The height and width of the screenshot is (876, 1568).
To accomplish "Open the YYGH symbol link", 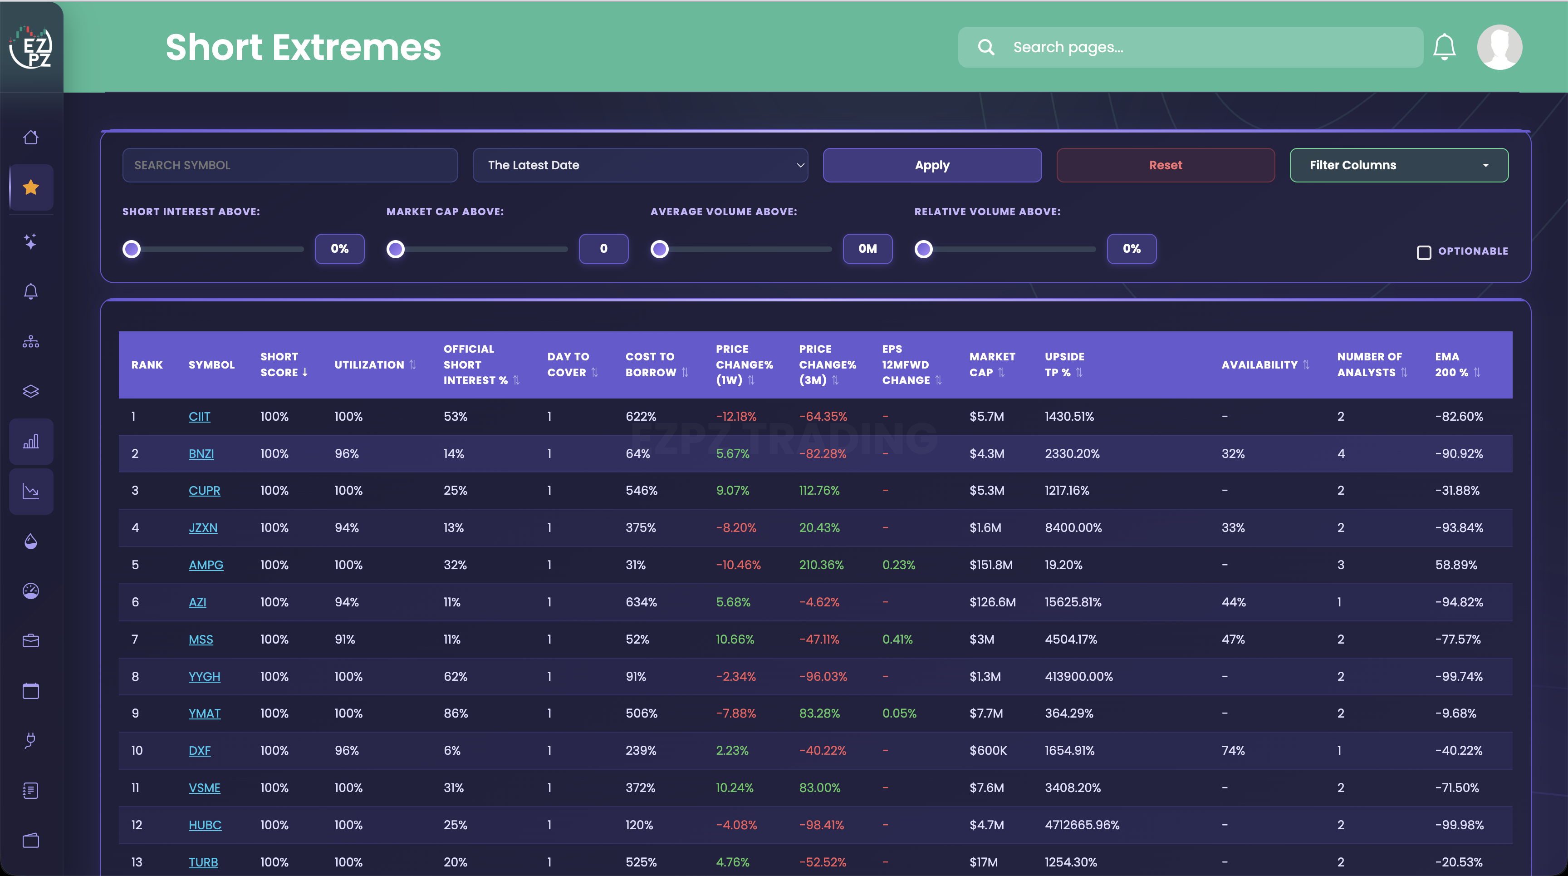I will pos(205,676).
